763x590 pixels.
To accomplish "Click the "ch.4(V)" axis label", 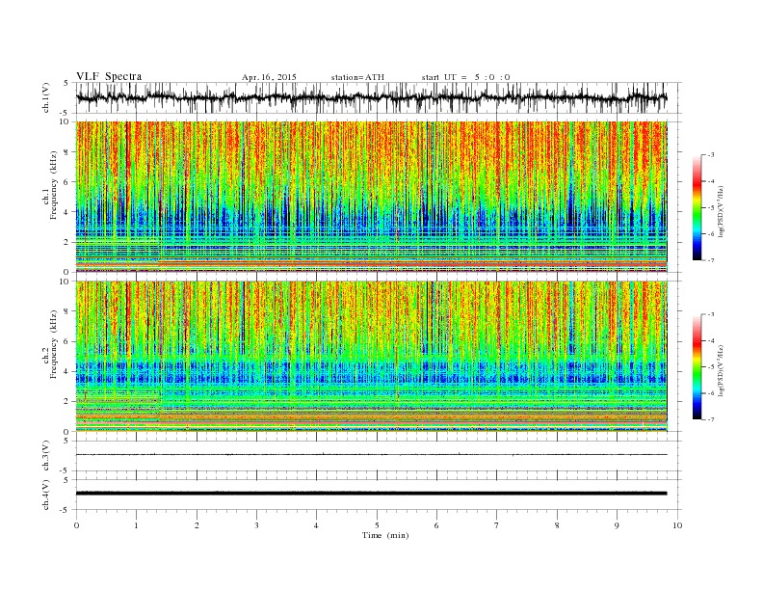I will click(x=46, y=495).
